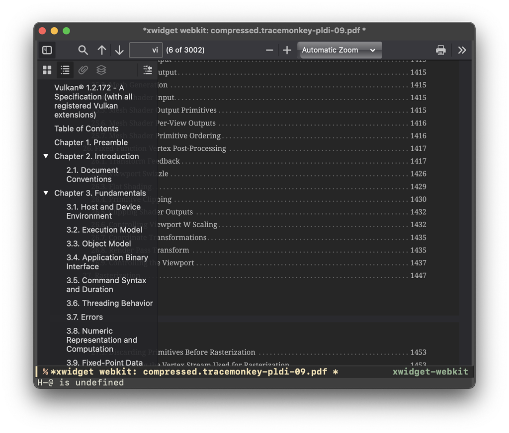Open the document search tool
Screen dimensions: 509x433
tap(83, 50)
